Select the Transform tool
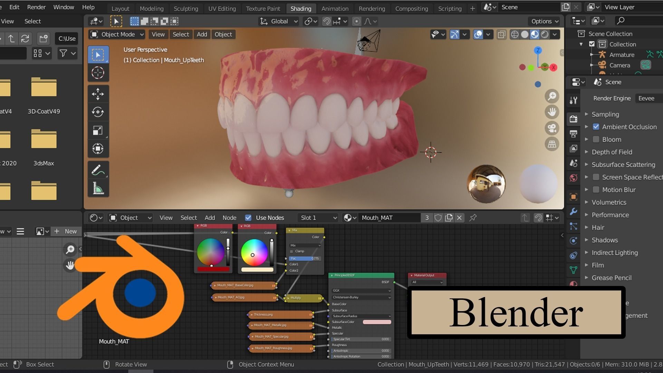This screenshot has height=373, width=663. click(98, 149)
